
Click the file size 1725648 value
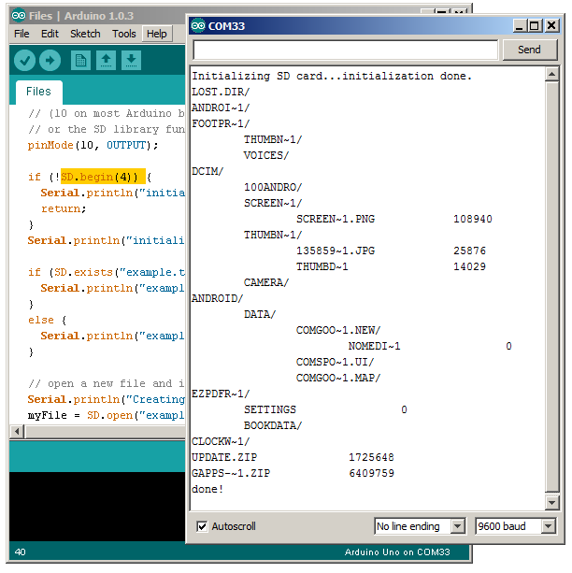point(371,457)
